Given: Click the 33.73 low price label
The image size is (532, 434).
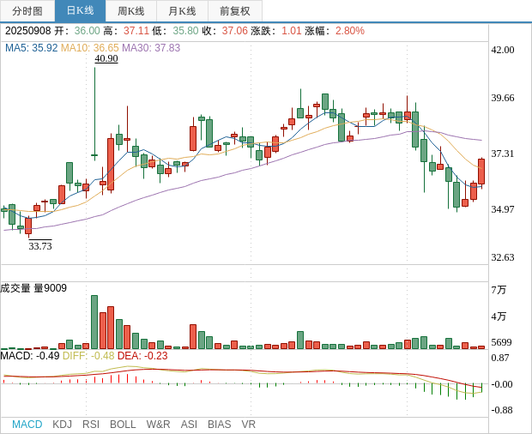Looking at the screenshot, I should [40, 246].
